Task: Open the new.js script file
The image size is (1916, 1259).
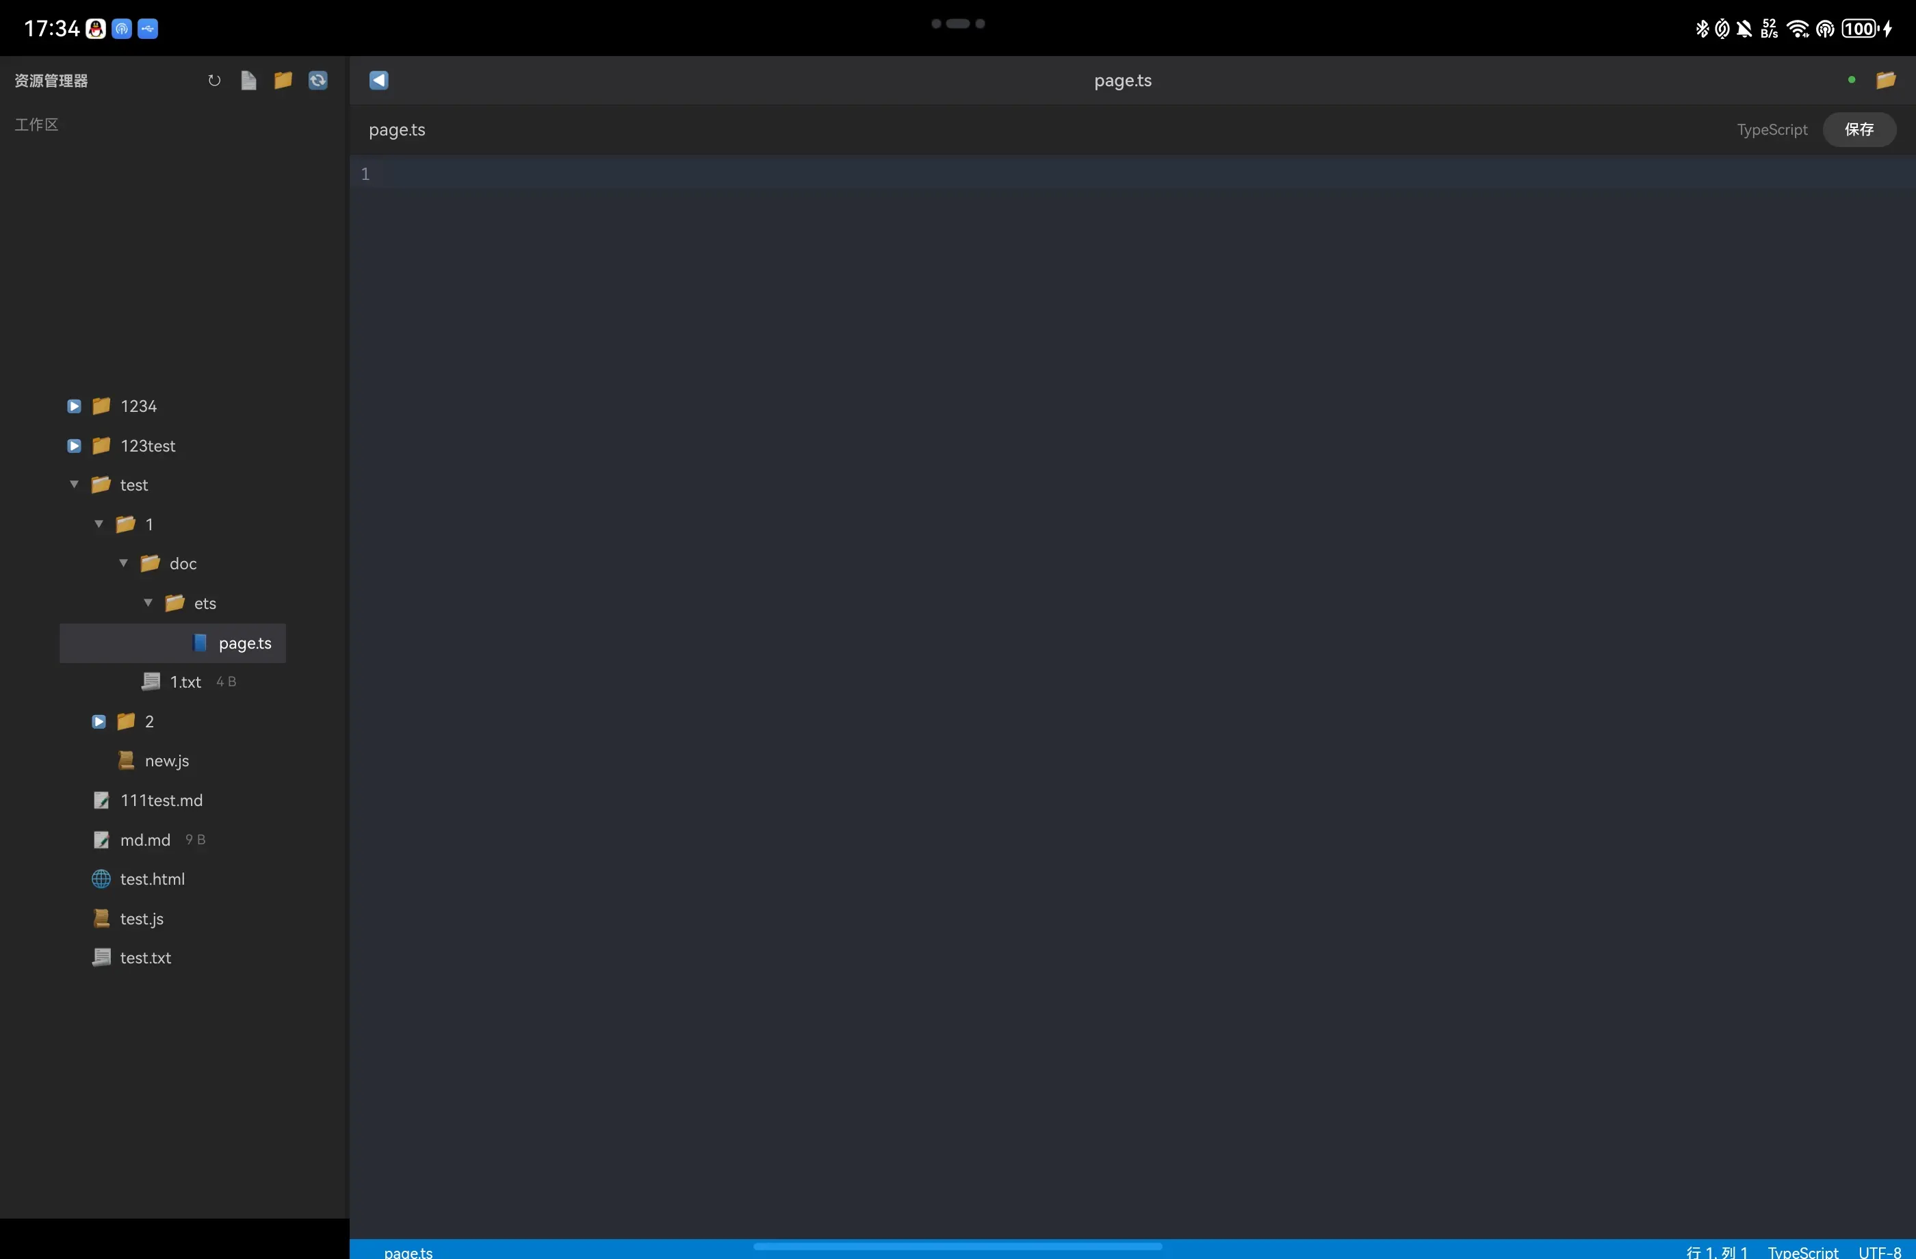Action: (x=167, y=761)
